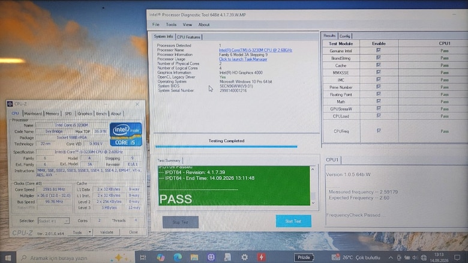468x263 pixels.
Task: Click the Close button in CPU-Z
Action: coord(133,232)
